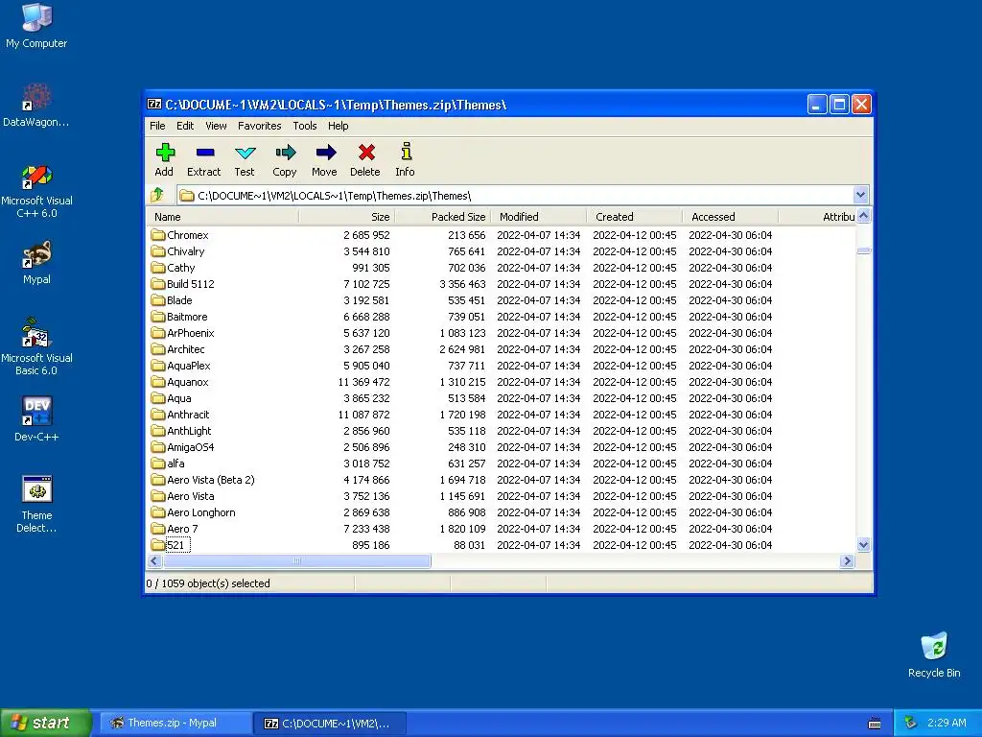Open the Favorites menu
This screenshot has height=737, width=982.
259,126
